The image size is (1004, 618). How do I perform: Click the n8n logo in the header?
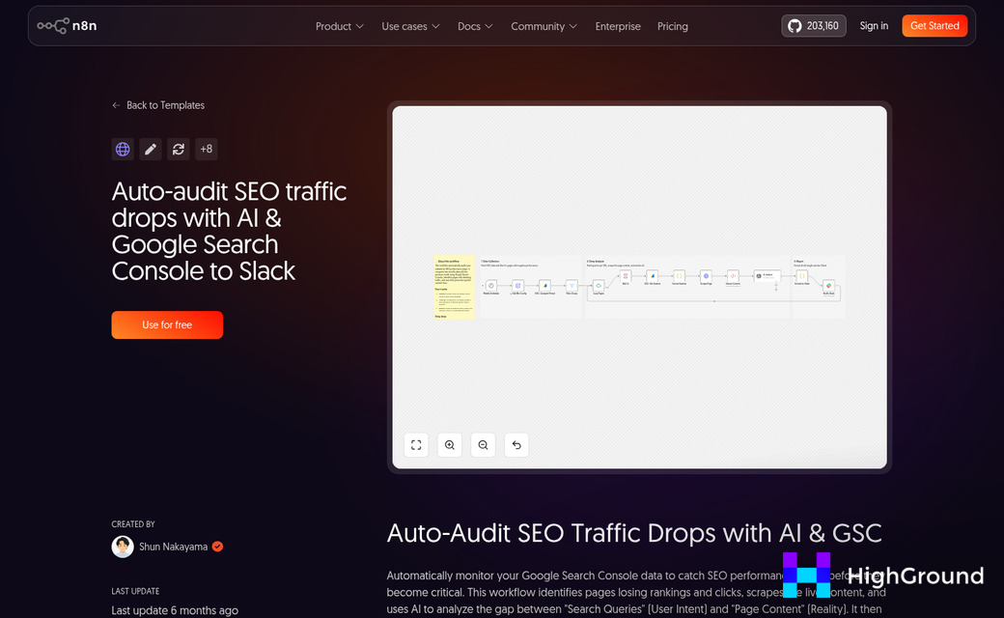click(67, 26)
